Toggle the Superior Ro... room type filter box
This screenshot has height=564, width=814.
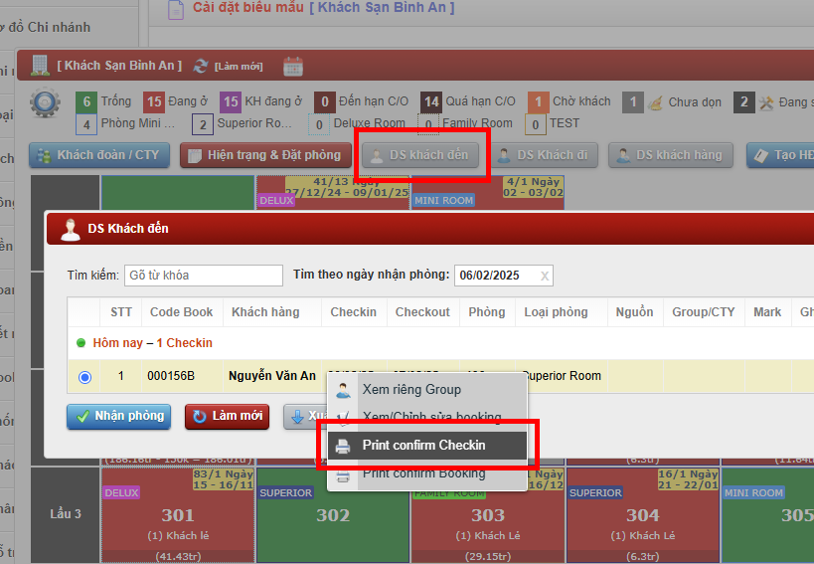203,124
